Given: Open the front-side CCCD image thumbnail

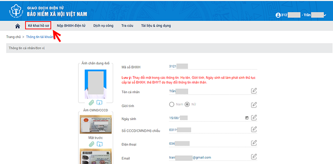Looking at the screenshot, I should click(95, 124).
